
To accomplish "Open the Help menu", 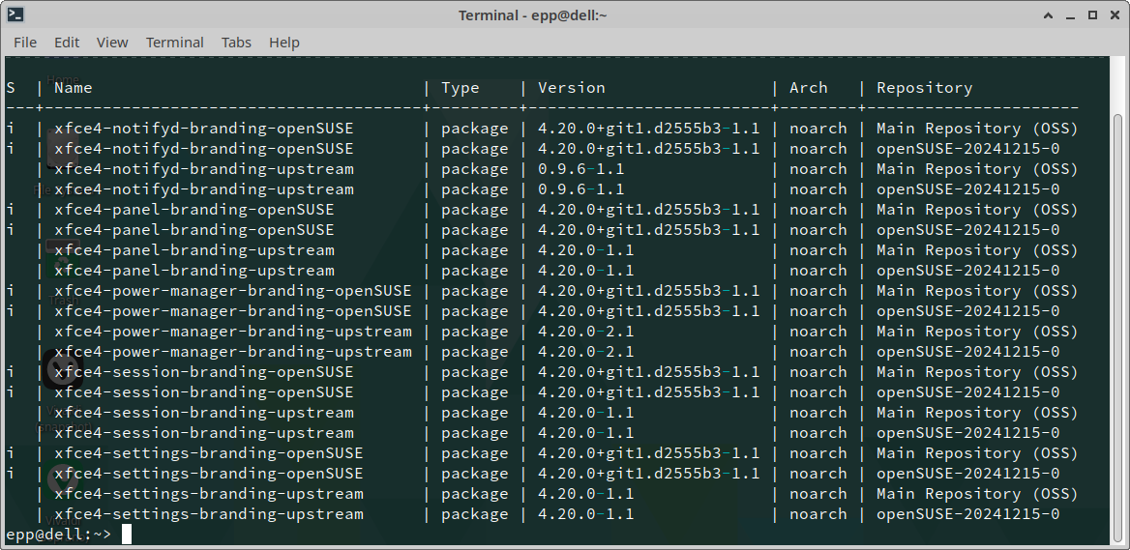I will [284, 43].
